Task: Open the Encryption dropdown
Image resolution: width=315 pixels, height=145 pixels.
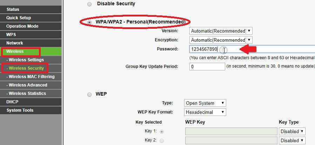Action: (221, 40)
